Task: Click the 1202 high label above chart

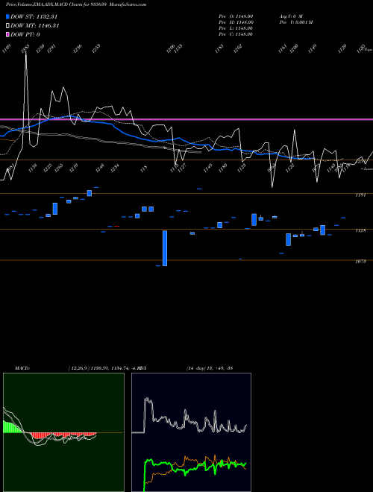Action: click(x=238, y=48)
